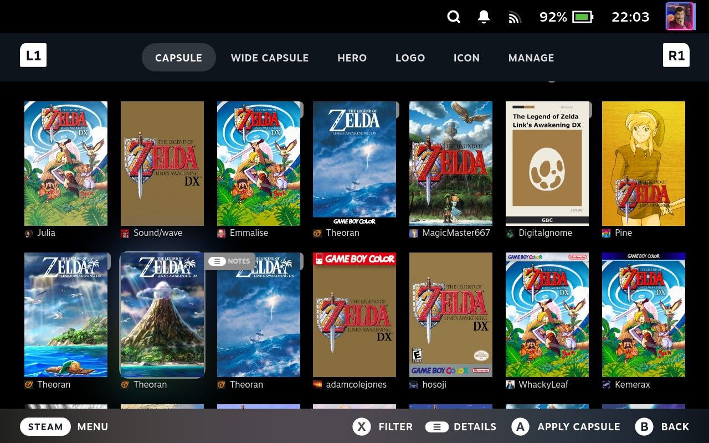This screenshot has width=709, height=443.
Task: Choose Apply Capsule
Action: point(579,427)
